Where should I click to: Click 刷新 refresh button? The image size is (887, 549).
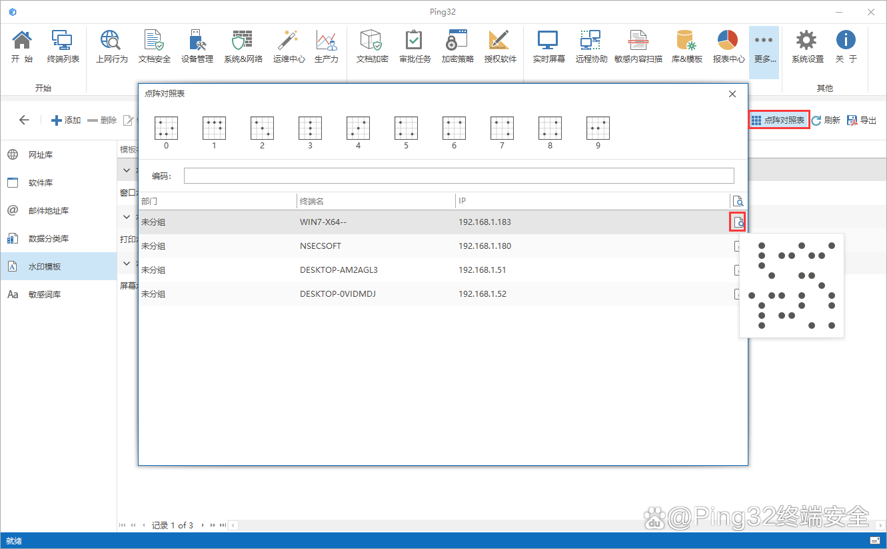[826, 120]
